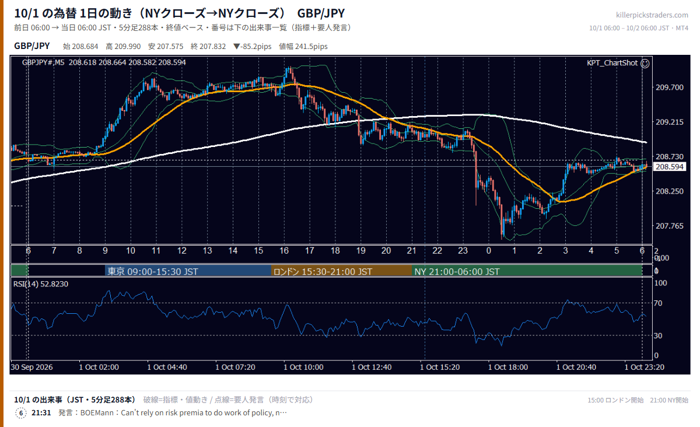Viewport: 700px width, 427px height.
Task: Click the KPT_ChartShot smiley face icon
Action: coord(645,63)
